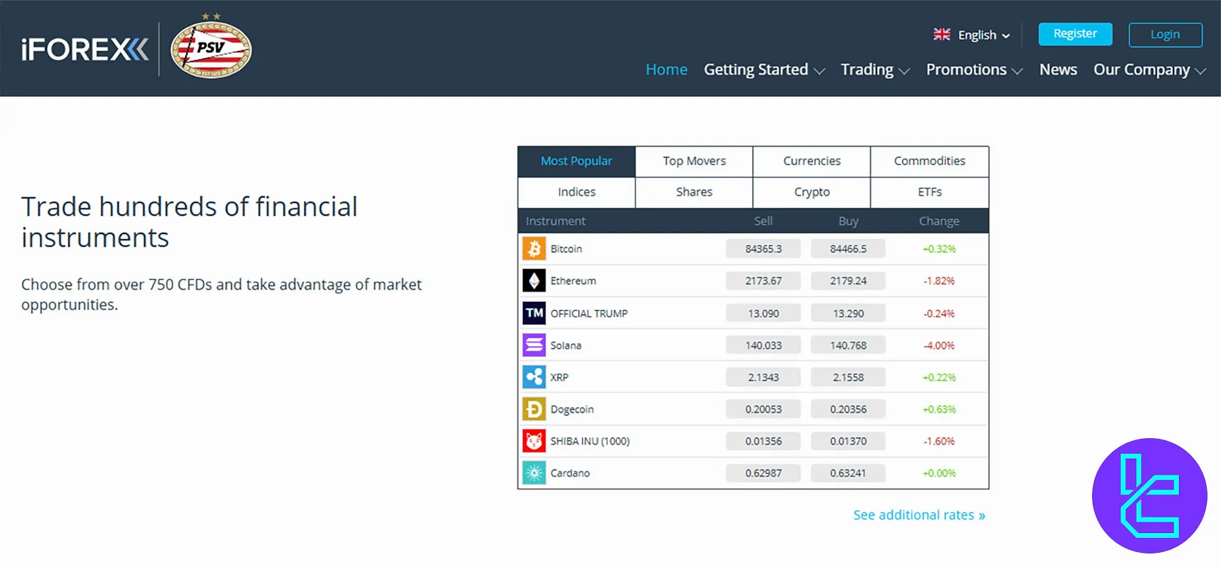
Task: Switch to the Indices tab
Action: pyautogui.click(x=577, y=193)
